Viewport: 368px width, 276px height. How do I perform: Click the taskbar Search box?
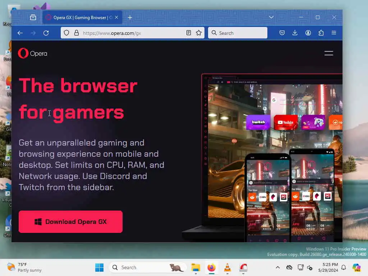pos(148,267)
